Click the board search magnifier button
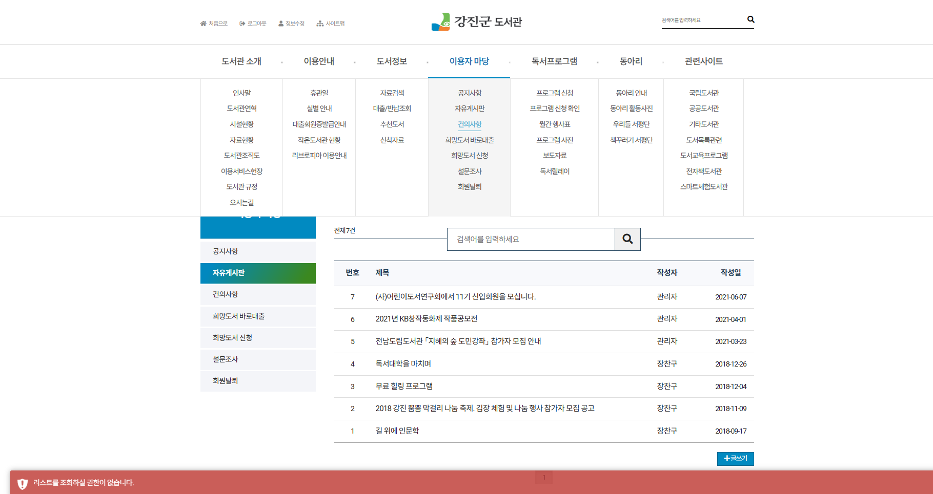The height and width of the screenshot is (494, 933). (x=627, y=239)
